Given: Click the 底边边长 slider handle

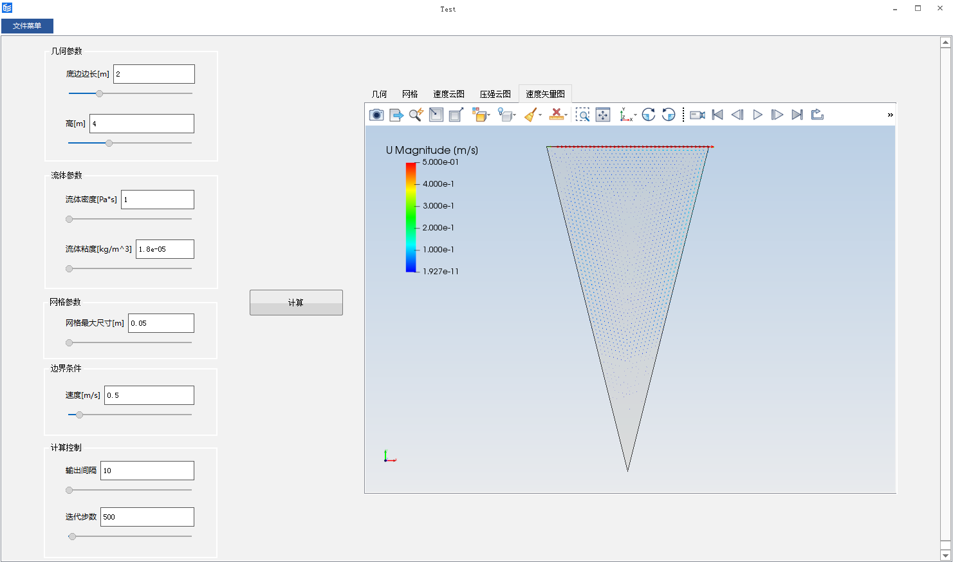Looking at the screenshot, I should [99, 93].
